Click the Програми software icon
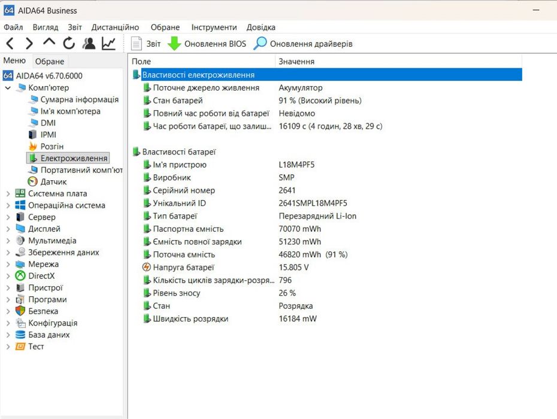557x419 pixels. pyautogui.click(x=20, y=299)
